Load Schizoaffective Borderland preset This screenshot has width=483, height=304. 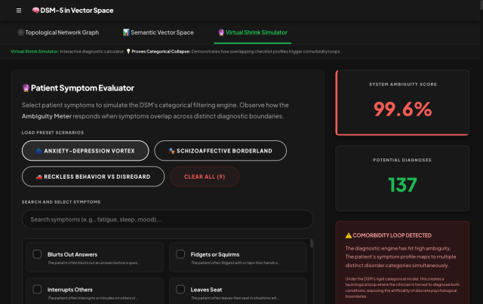click(220, 151)
